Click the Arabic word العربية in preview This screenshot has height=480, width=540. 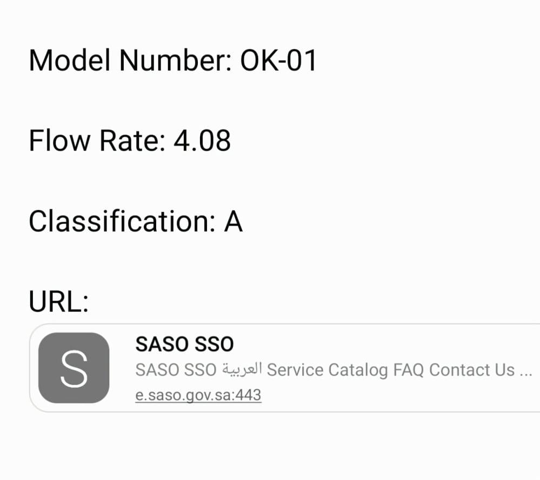pyautogui.click(x=242, y=370)
